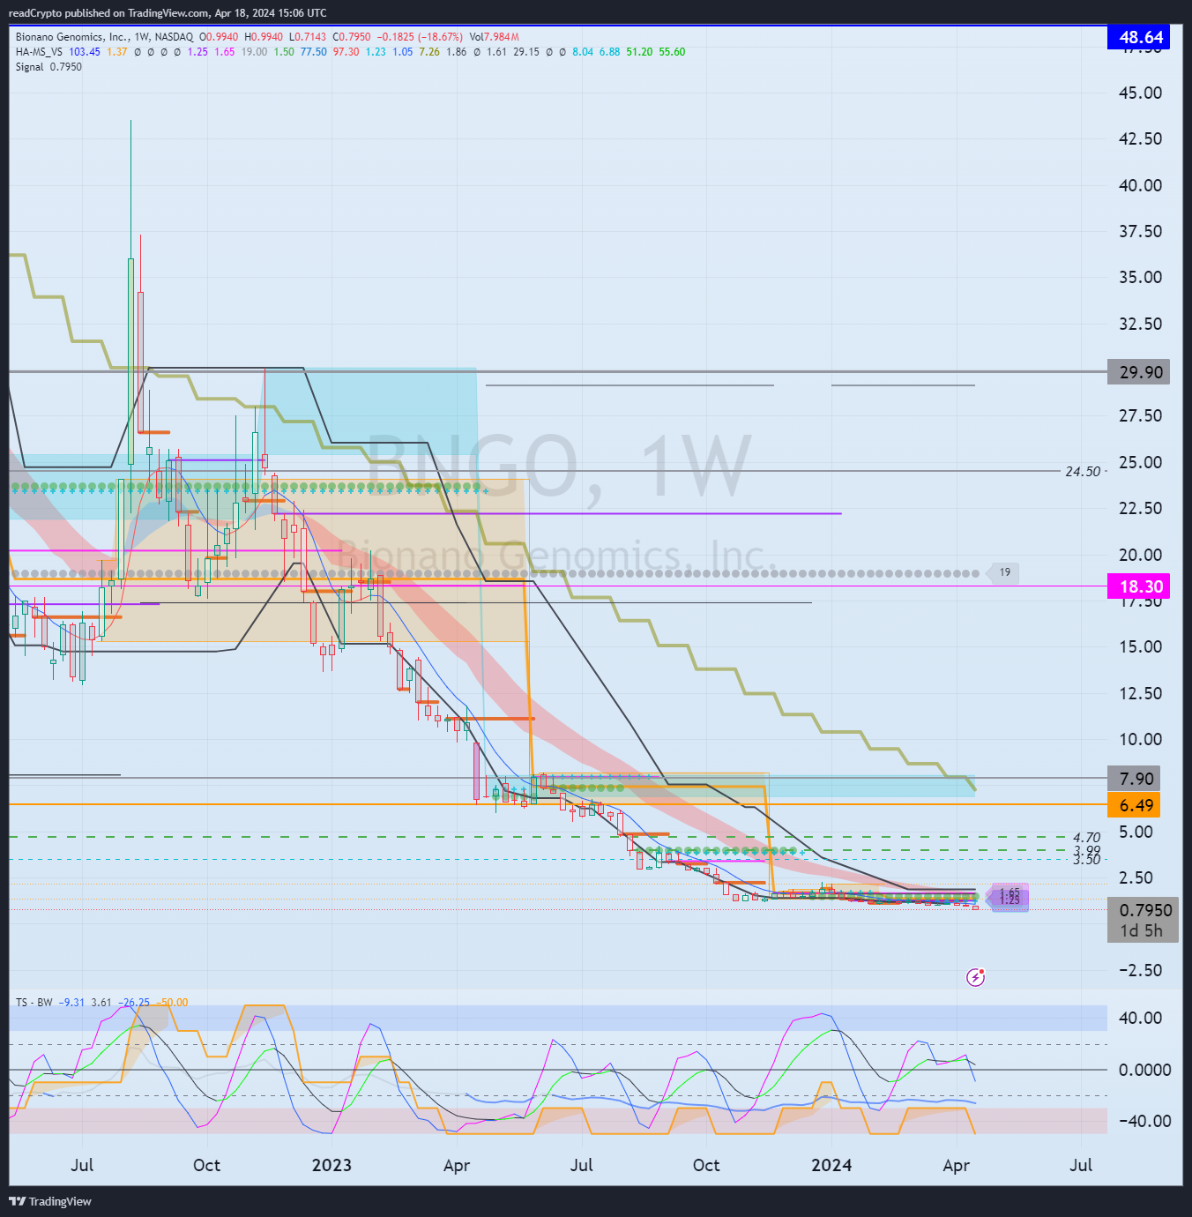Click the H0.9940 high value
Viewport: 1192px width, 1217px height.
pyautogui.click(x=264, y=37)
